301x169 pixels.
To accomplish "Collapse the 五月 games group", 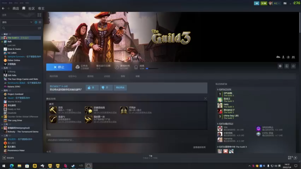I will (x=2, y=68).
